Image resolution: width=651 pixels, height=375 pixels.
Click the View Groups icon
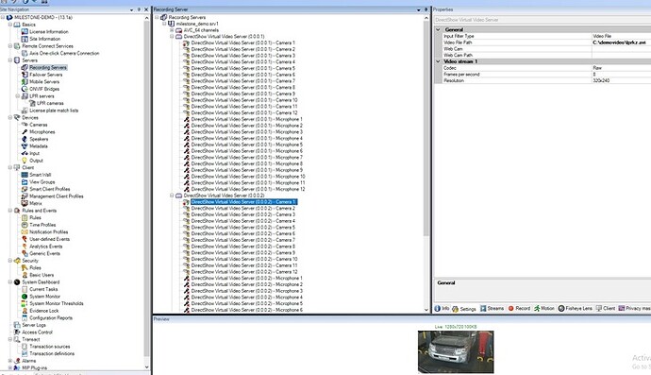25,181
